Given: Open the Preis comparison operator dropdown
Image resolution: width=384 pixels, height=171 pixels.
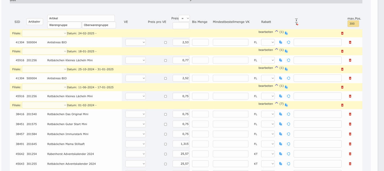Looking at the screenshot, I should [184, 18].
